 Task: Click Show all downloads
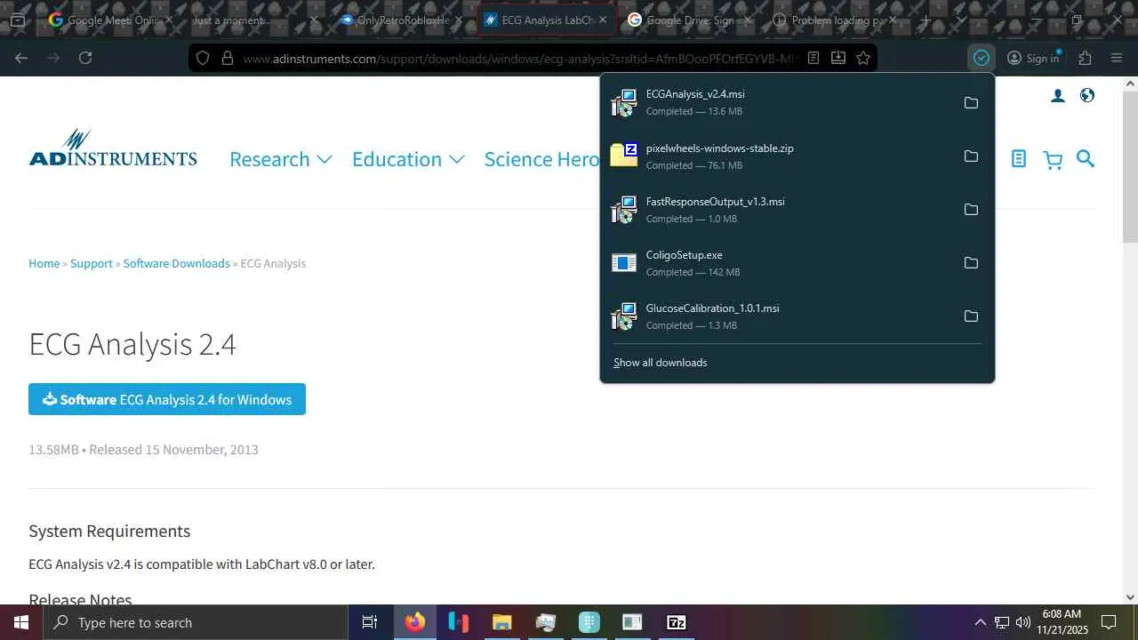[x=661, y=363]
